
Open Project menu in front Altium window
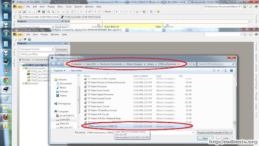(44, 34)
